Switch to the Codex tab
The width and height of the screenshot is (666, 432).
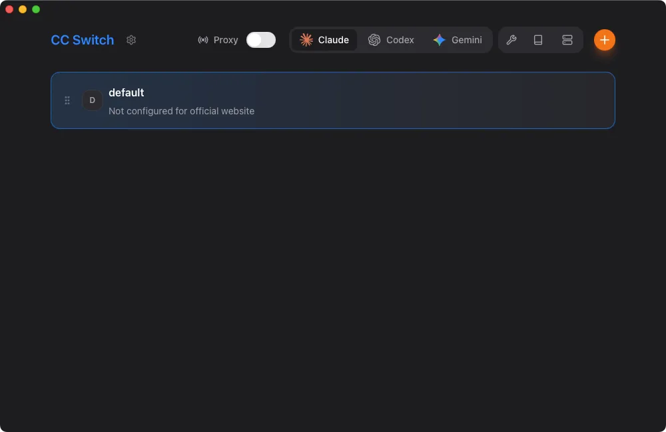point(392,40)
